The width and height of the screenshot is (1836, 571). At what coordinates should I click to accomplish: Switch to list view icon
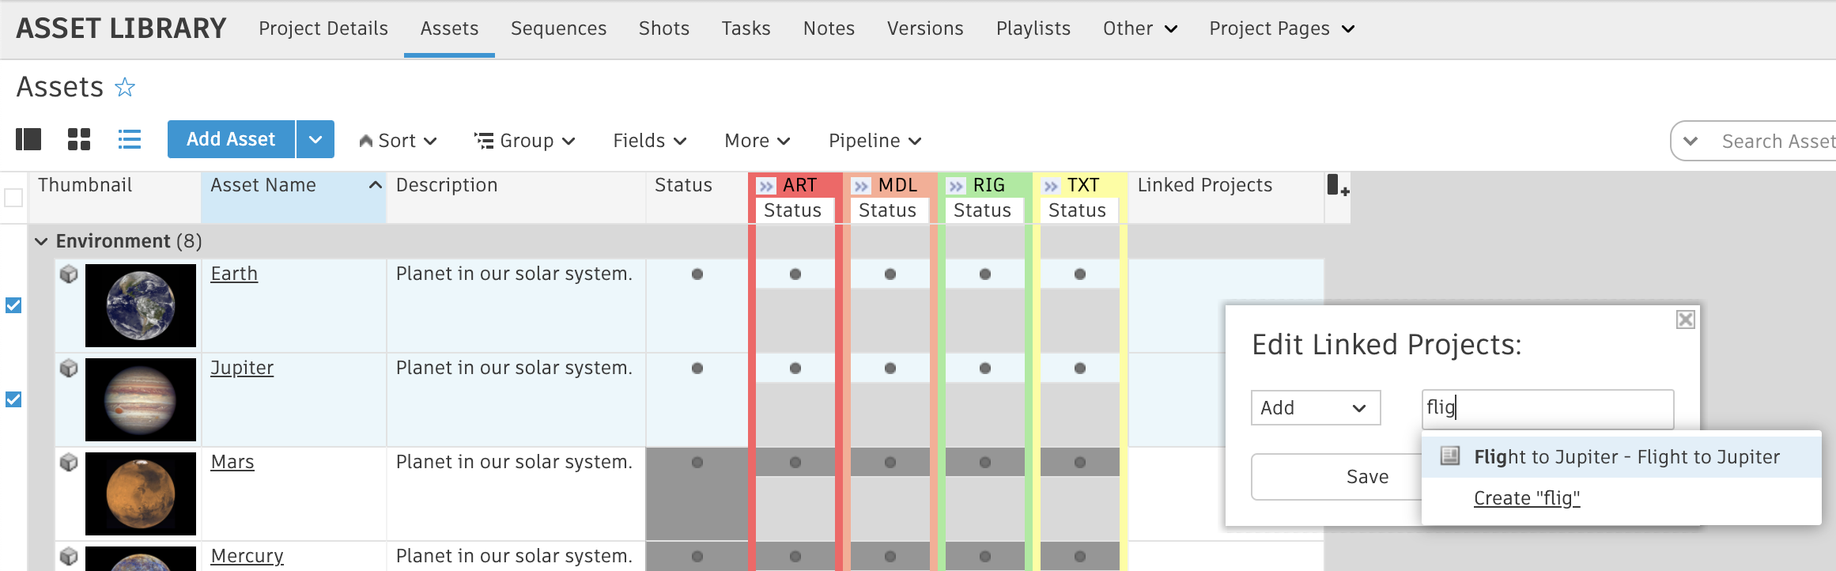[130, 140]
